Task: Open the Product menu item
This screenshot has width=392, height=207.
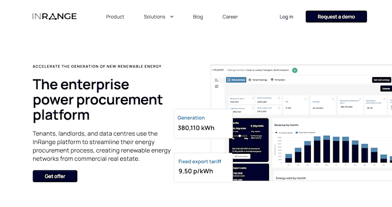Action: coord(115,17)
